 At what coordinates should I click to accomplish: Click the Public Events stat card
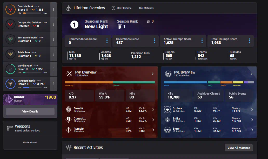pos(239,96)
